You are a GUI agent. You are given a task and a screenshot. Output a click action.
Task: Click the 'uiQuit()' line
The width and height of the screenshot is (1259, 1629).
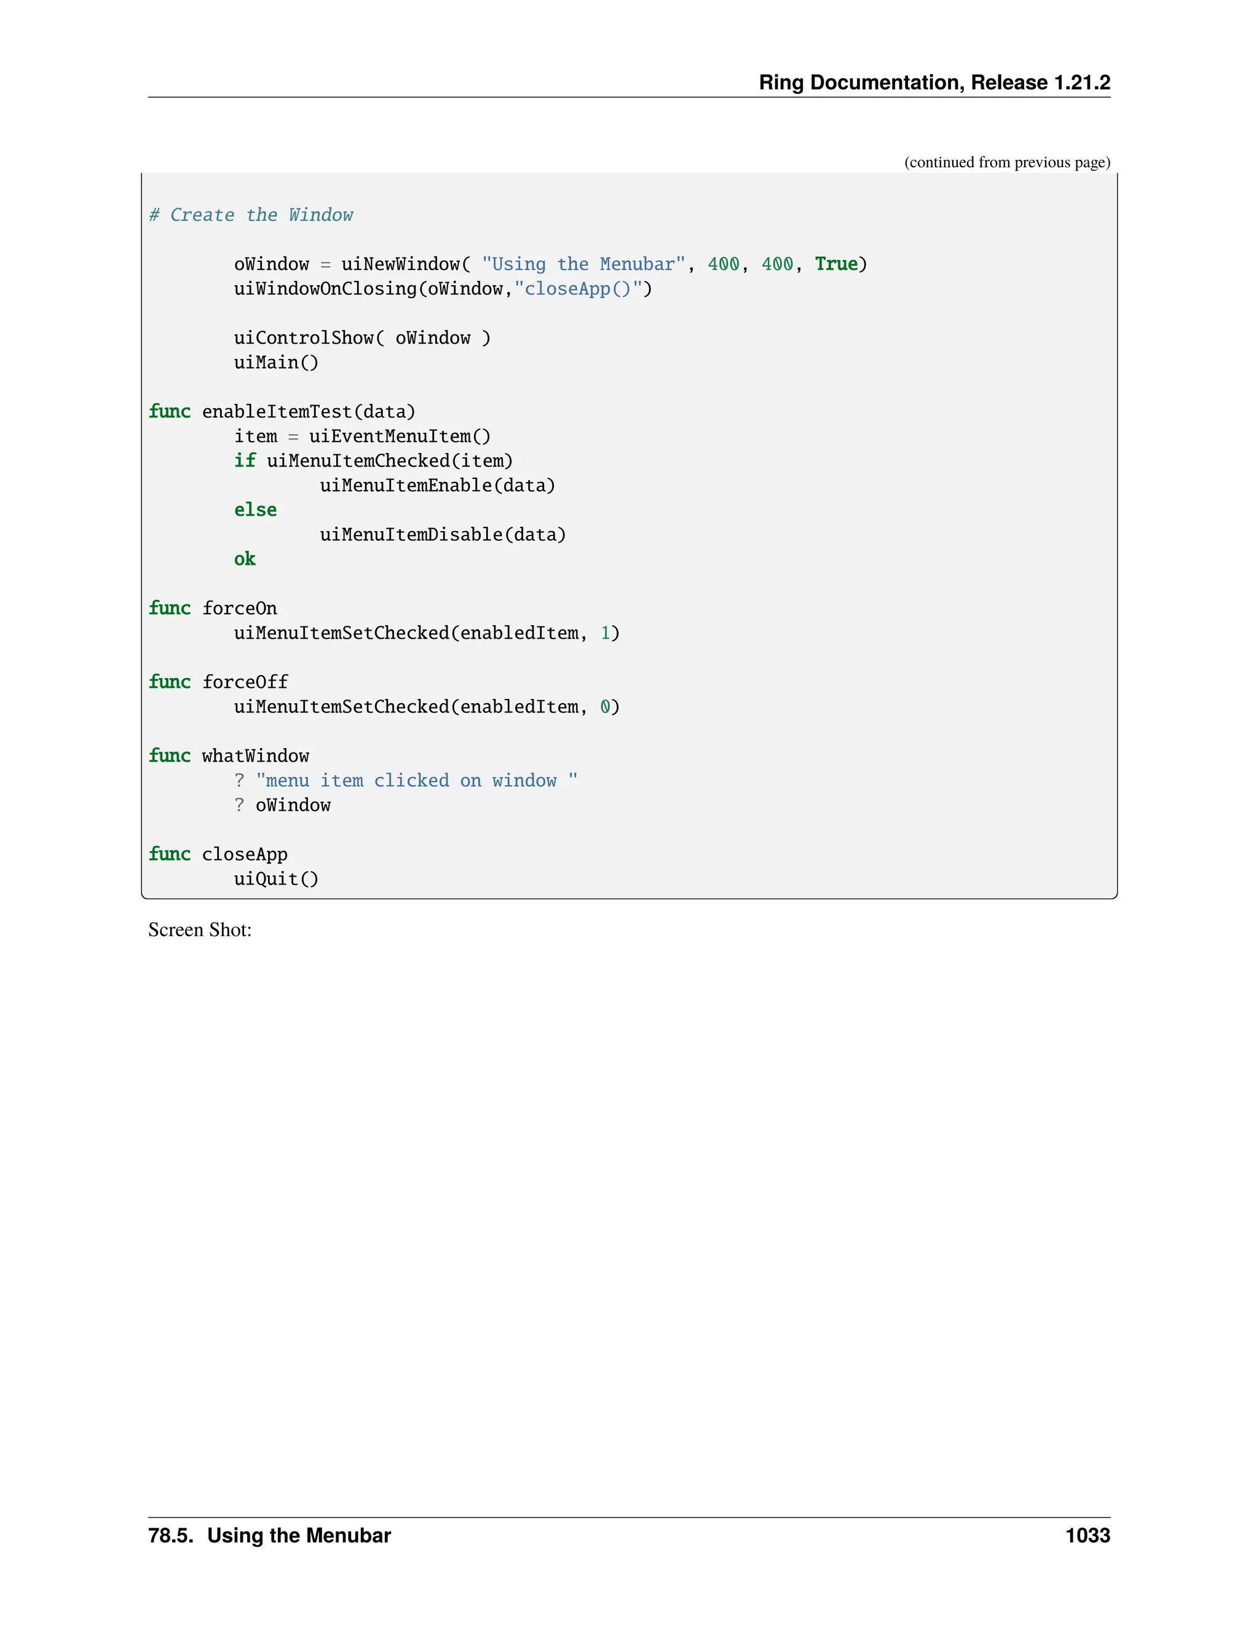276,878
